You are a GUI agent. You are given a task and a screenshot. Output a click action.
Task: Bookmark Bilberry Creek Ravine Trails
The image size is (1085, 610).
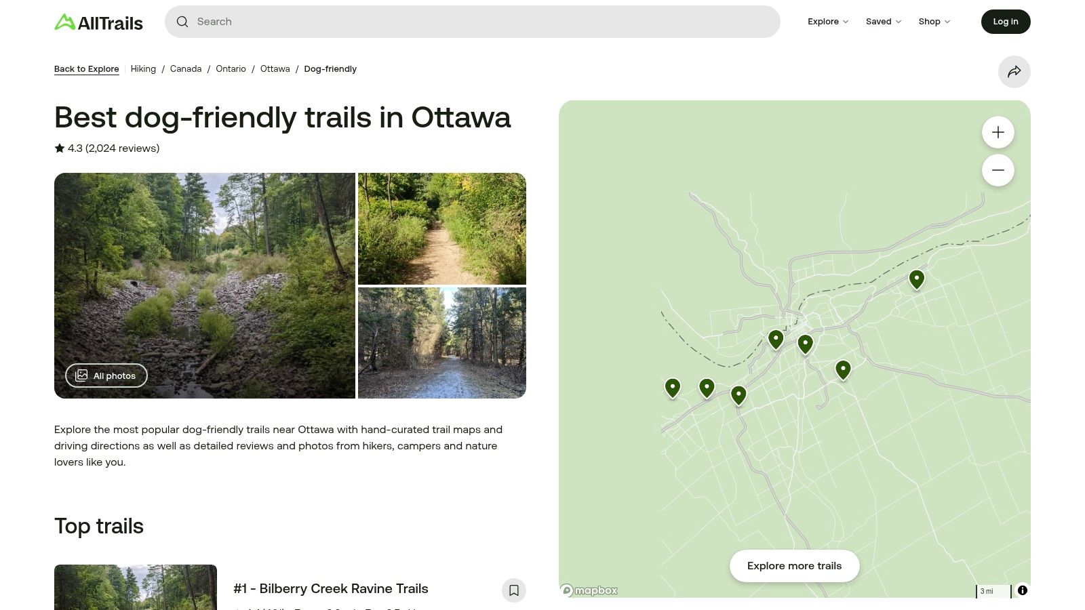pos(514,590)
